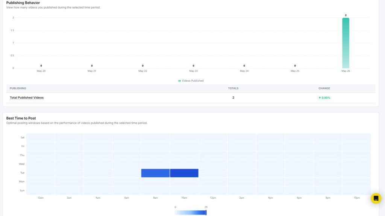Screen dimensions: 385x216
Task: Click the value 2 above May 26 bar
Action: click(x=346, y=15)
